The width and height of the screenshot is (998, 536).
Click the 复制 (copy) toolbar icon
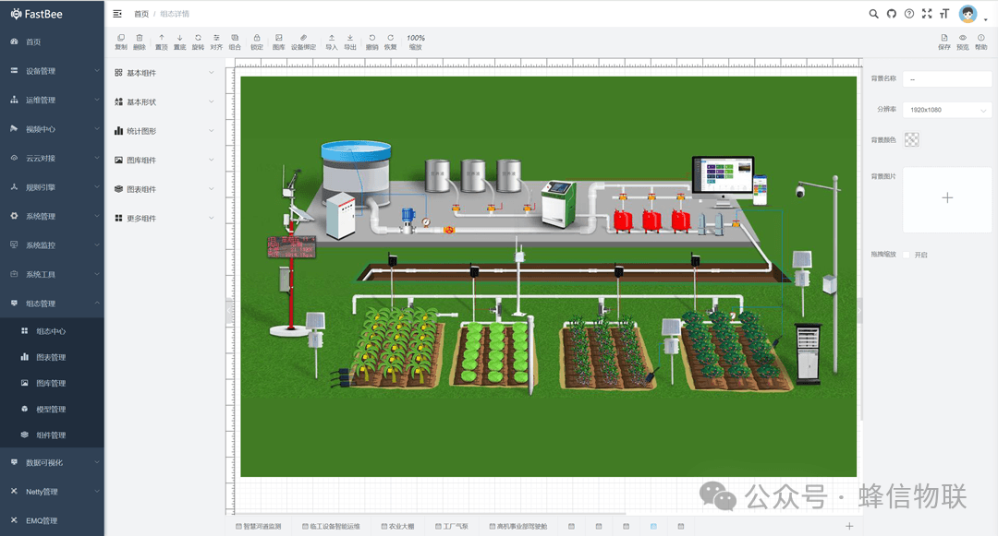coord(121,42)
